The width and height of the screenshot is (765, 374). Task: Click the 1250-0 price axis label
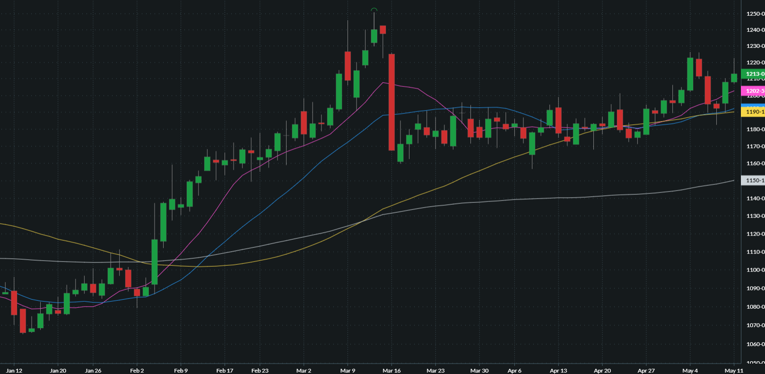(755, 14)
